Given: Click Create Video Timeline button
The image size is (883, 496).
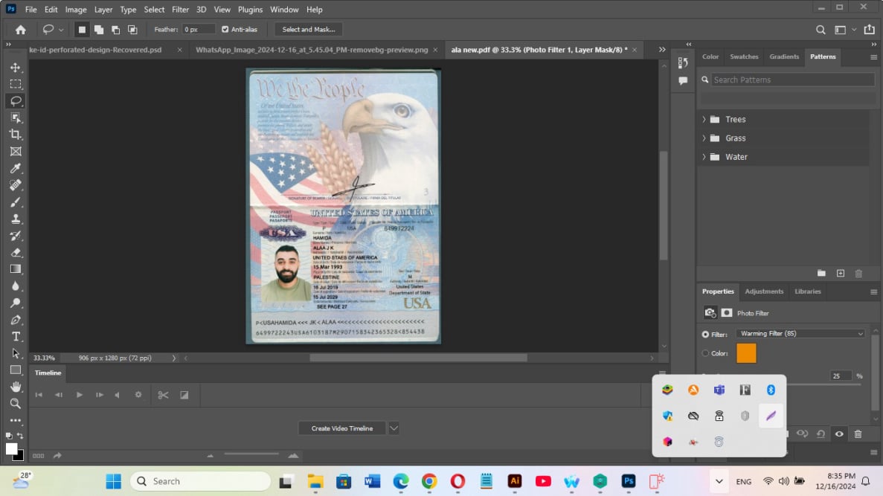Looking at the screenshot, I should [x=342, y=428].
